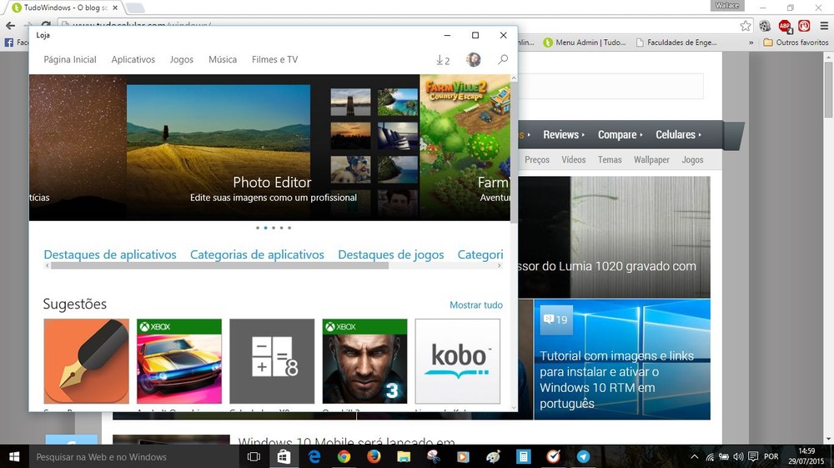
Task: Open the Store downloads indicator
Action: point(443,60)
